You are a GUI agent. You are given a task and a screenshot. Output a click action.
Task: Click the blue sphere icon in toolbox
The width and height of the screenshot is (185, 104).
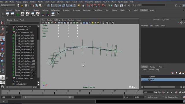pyautogui.click(x=2, y=44)
